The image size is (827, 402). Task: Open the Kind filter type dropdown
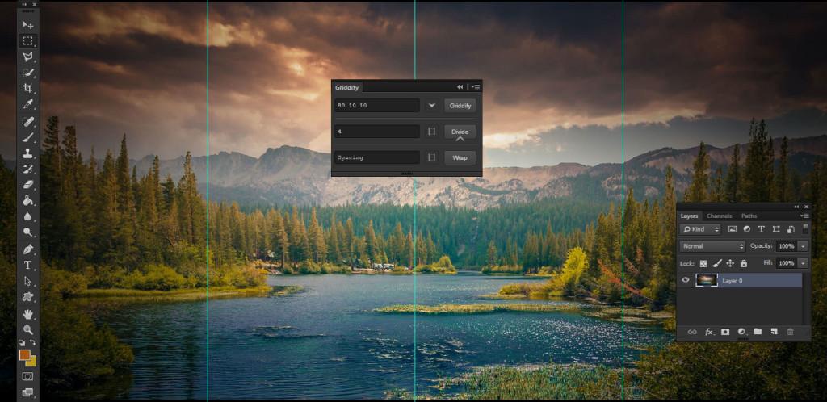[x=700, y=229]
